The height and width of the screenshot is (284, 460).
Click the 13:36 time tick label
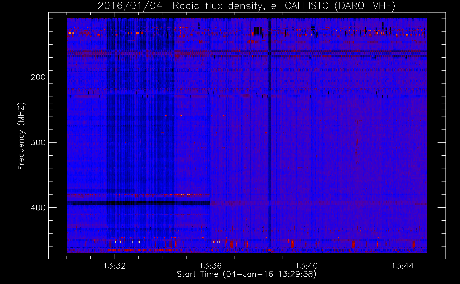pyautogui.click(x=211, y=266)
